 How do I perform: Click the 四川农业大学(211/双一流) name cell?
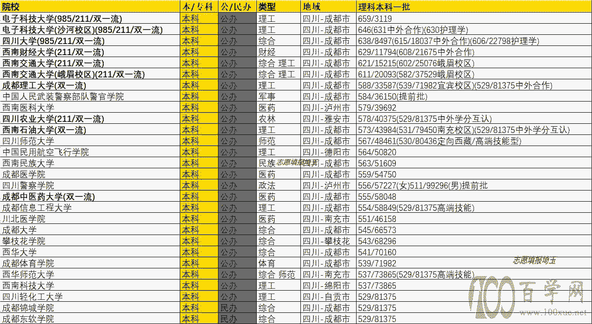tap(90, 119)
